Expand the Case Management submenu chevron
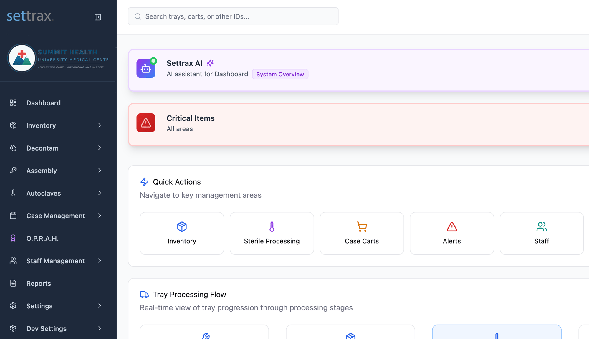The image size is (589, 339). 100,216
